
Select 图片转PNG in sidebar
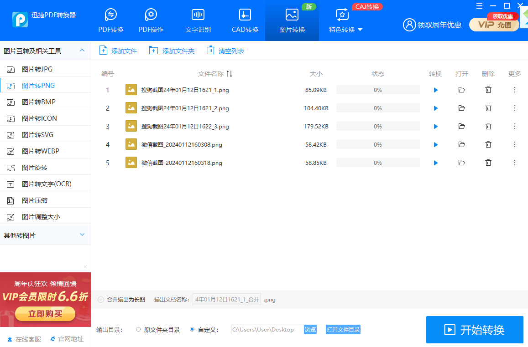pos(46,86)
